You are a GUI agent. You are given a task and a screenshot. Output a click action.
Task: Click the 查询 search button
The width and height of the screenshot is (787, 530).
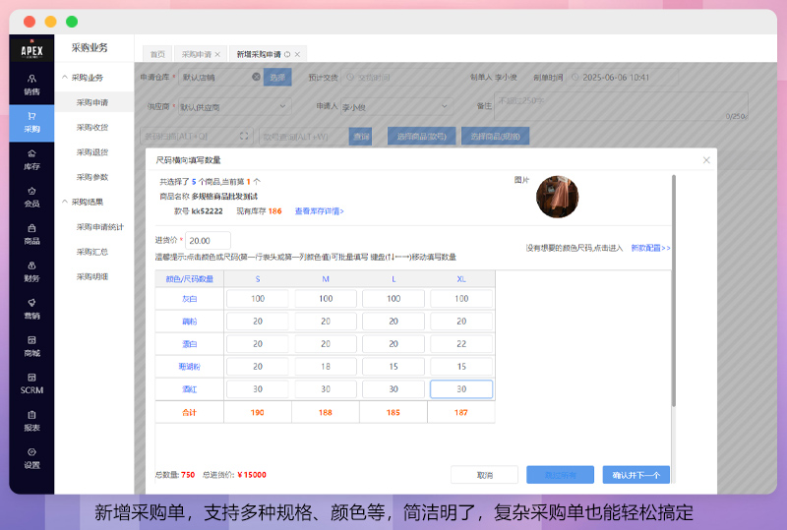point(360,136)
